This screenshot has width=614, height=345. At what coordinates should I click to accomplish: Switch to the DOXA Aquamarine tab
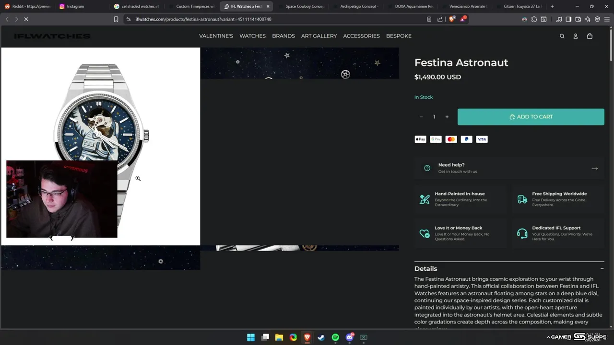(x=411, y=6)
